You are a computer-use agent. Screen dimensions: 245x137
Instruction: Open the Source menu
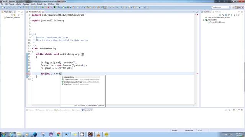click(11, 4)
